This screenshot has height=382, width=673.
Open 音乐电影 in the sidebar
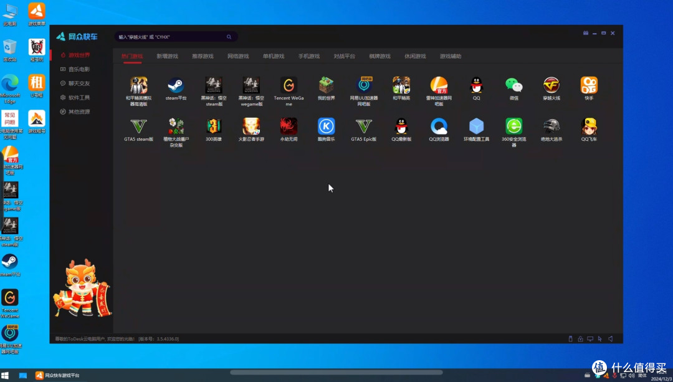point(79,69)
